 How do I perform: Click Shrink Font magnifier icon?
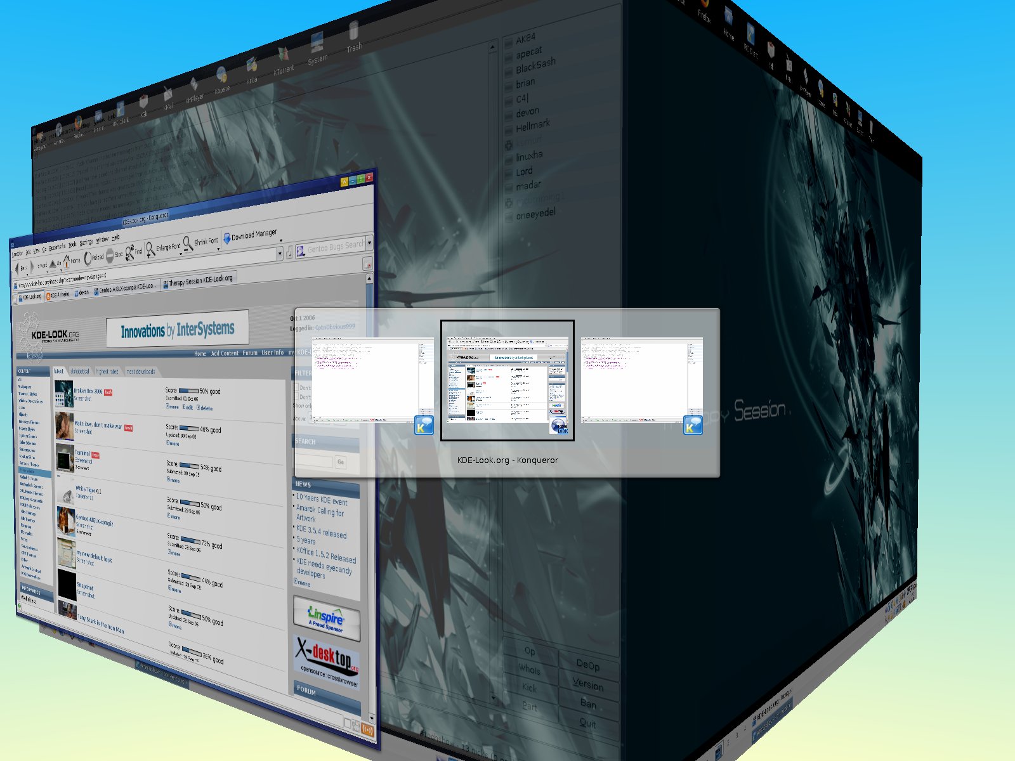tap(188, 244)
